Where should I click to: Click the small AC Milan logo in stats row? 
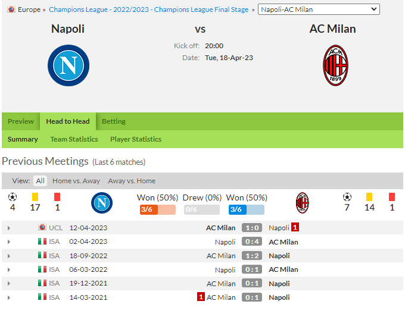302,203
